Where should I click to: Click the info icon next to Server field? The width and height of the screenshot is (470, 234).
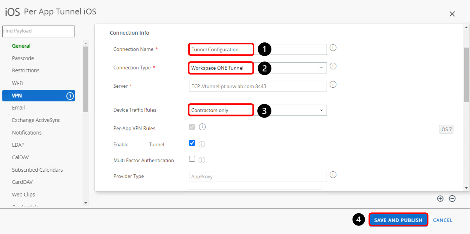[x=333, y=85]
